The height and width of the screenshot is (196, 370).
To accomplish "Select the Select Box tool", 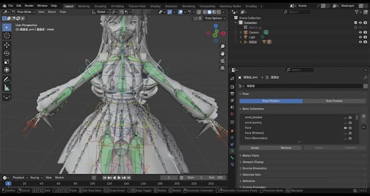I will [7, 27].
